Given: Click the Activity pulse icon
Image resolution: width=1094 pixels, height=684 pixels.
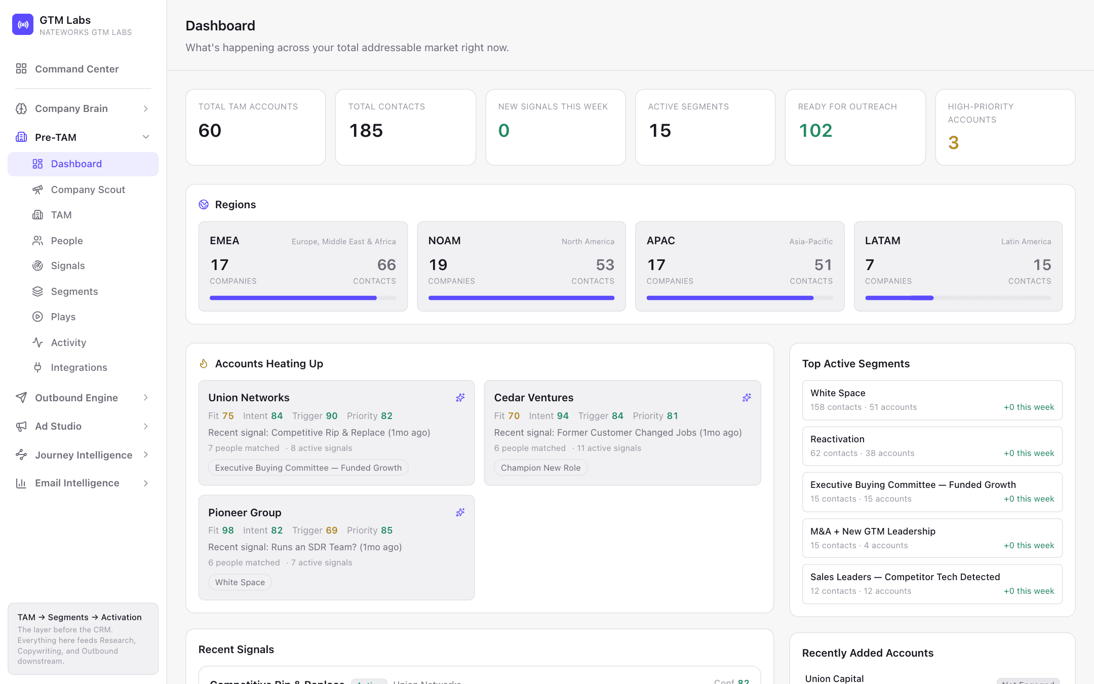Looking at the screenshot, I should pyautogui.click(x=37, y=342).
